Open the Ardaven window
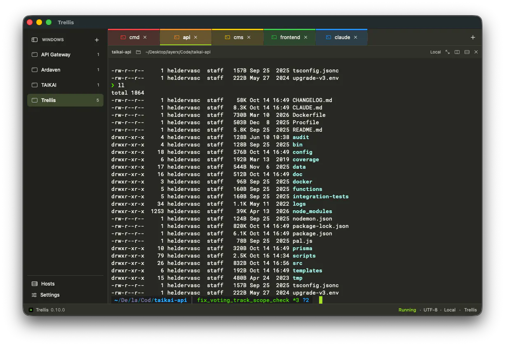 tap(65, 70)
